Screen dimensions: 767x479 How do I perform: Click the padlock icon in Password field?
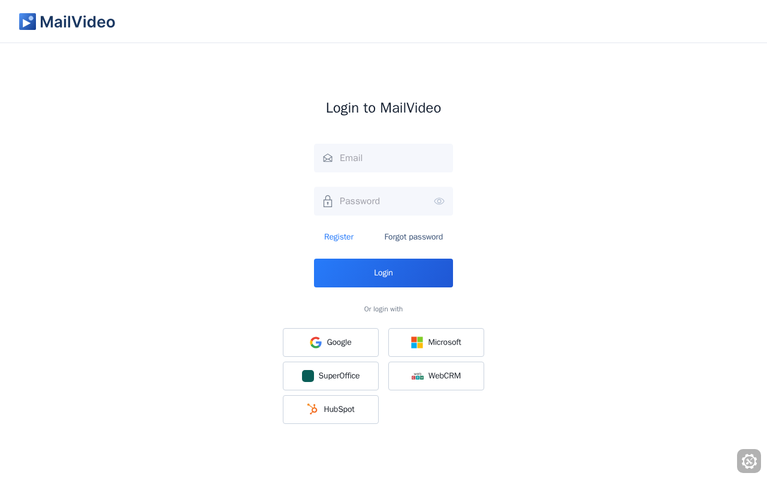[328, 201]
